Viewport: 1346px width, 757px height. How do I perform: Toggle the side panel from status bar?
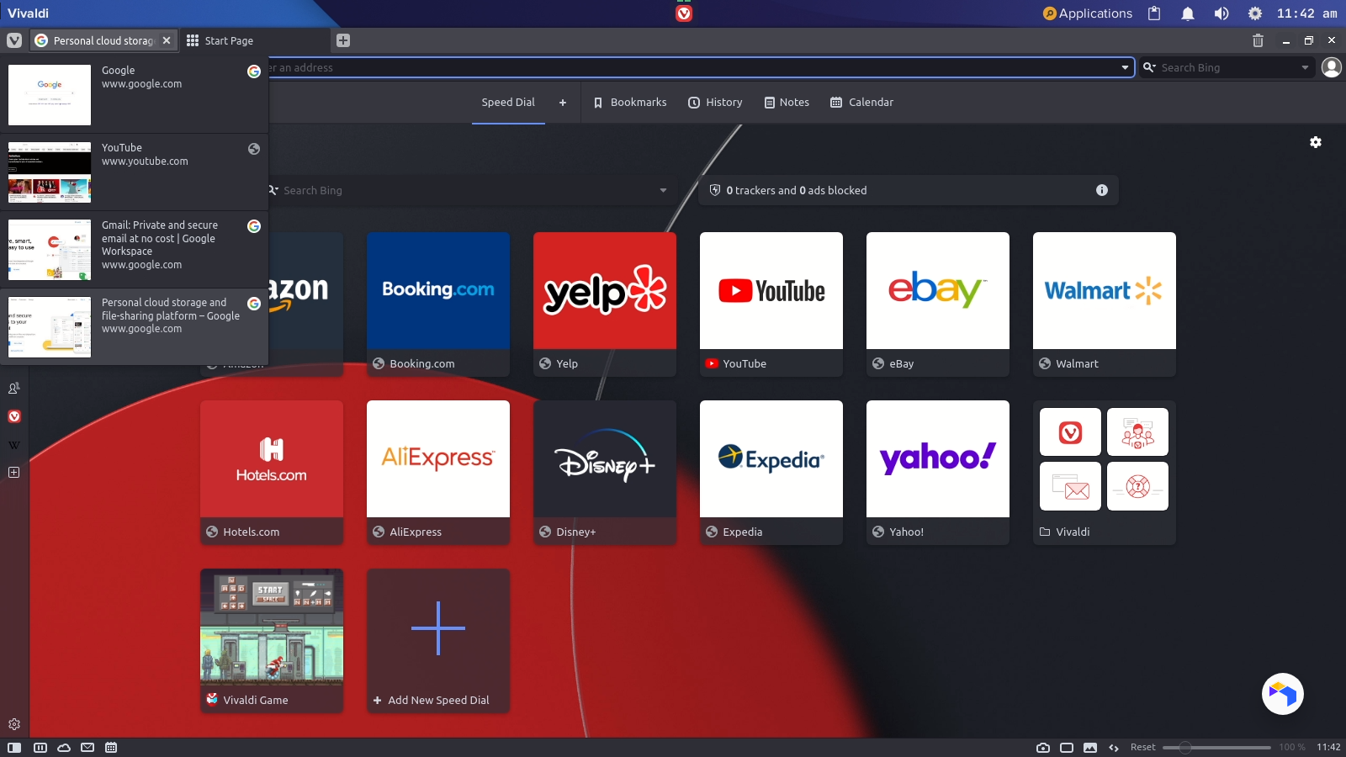14,748
